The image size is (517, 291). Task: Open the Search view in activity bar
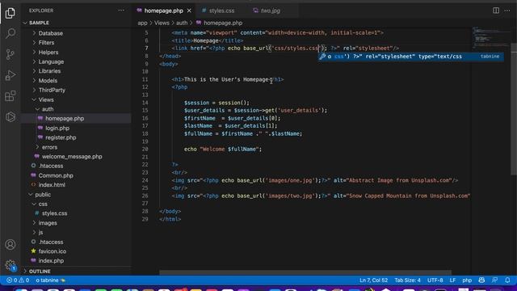(x=11, y=33)
